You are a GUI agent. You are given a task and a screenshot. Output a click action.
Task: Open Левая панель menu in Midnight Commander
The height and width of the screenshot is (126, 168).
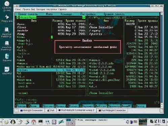click(x=28, y=14)
